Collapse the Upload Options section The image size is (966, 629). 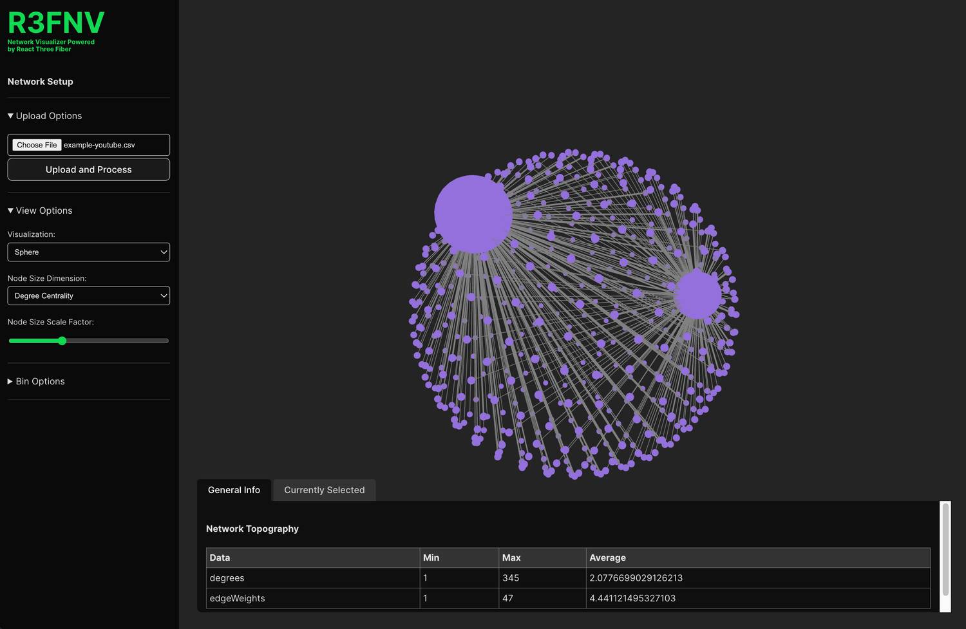coord(44,116)
